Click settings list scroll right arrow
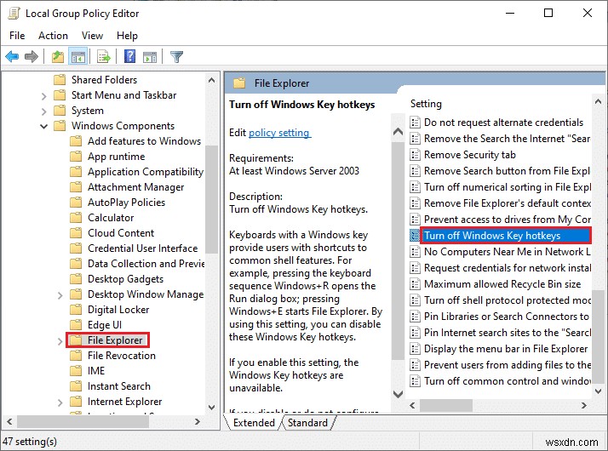This screenshot has width=608, height=451. [x=584, y=406]
